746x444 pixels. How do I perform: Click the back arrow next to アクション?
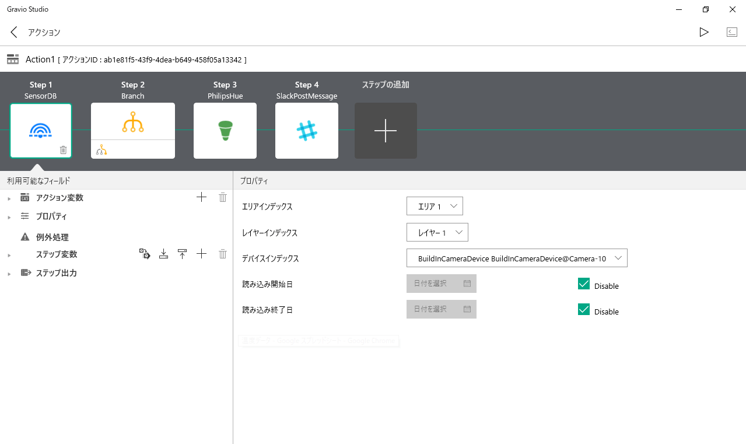(14, 32)
